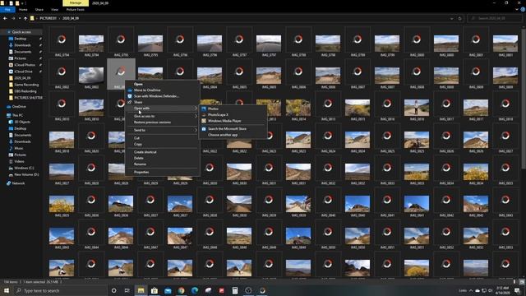Viewport: 526px width, 296px height.
Task: Expand the Send to submenu
Action: (x=196, y=130)
